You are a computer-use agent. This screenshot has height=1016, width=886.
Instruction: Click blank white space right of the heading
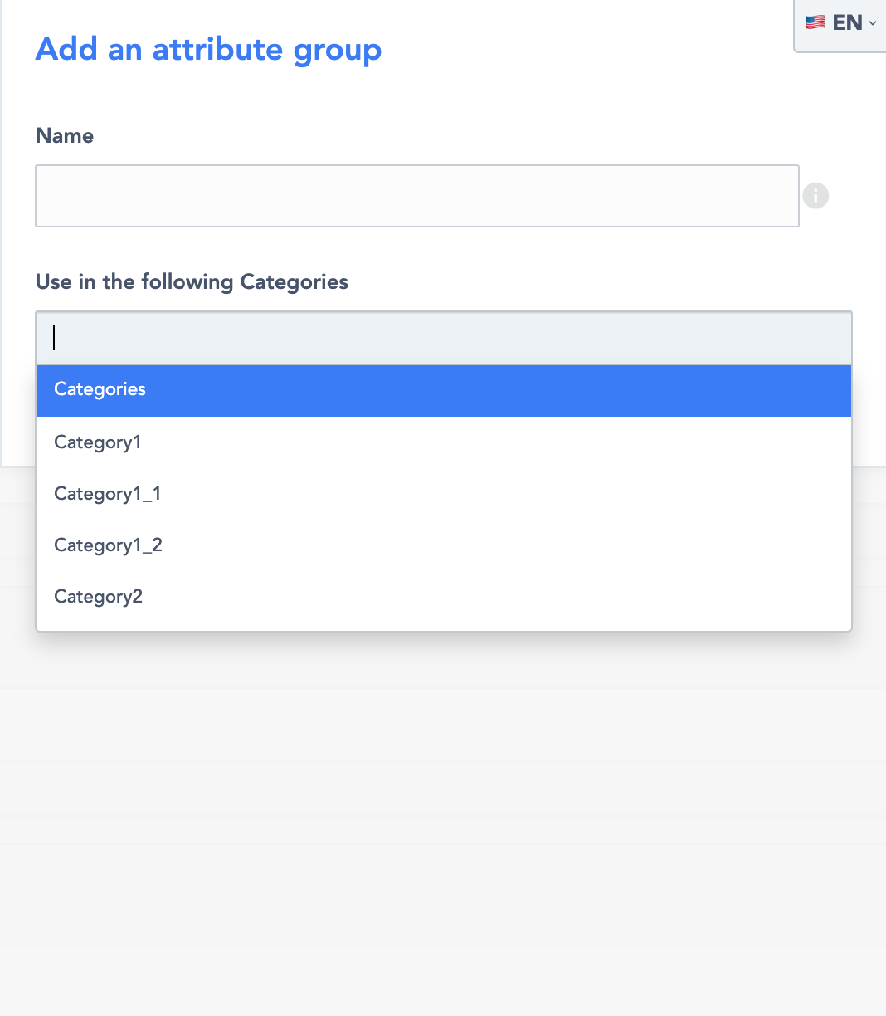(x=581, y=50)
